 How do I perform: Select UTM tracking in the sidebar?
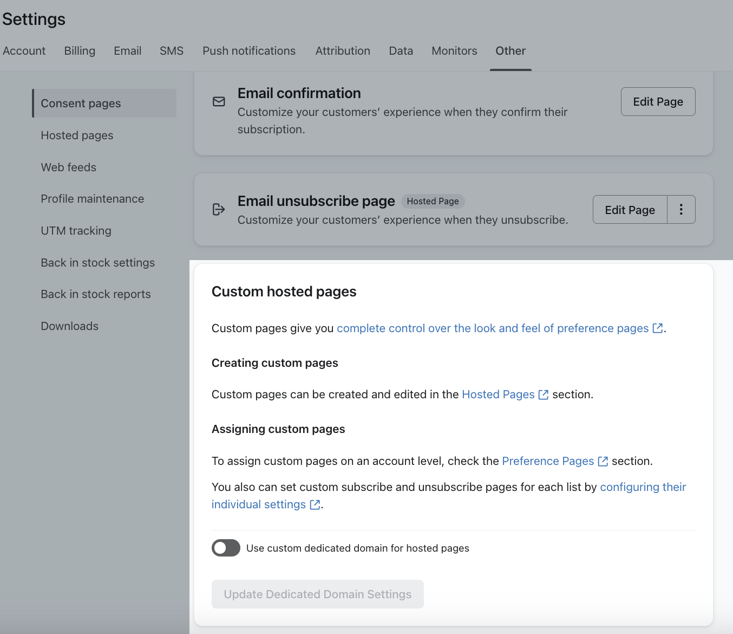pos(76,230)
